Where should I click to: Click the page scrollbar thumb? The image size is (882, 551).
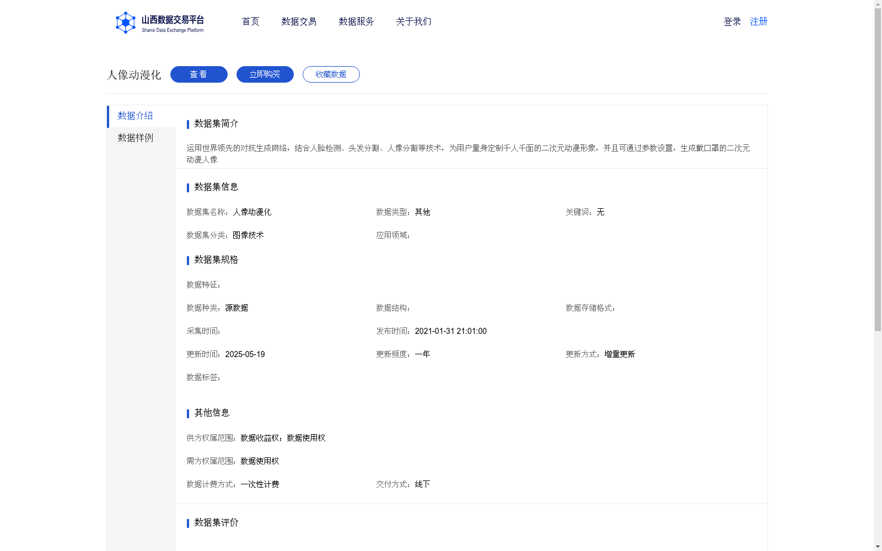click(878, 170)
